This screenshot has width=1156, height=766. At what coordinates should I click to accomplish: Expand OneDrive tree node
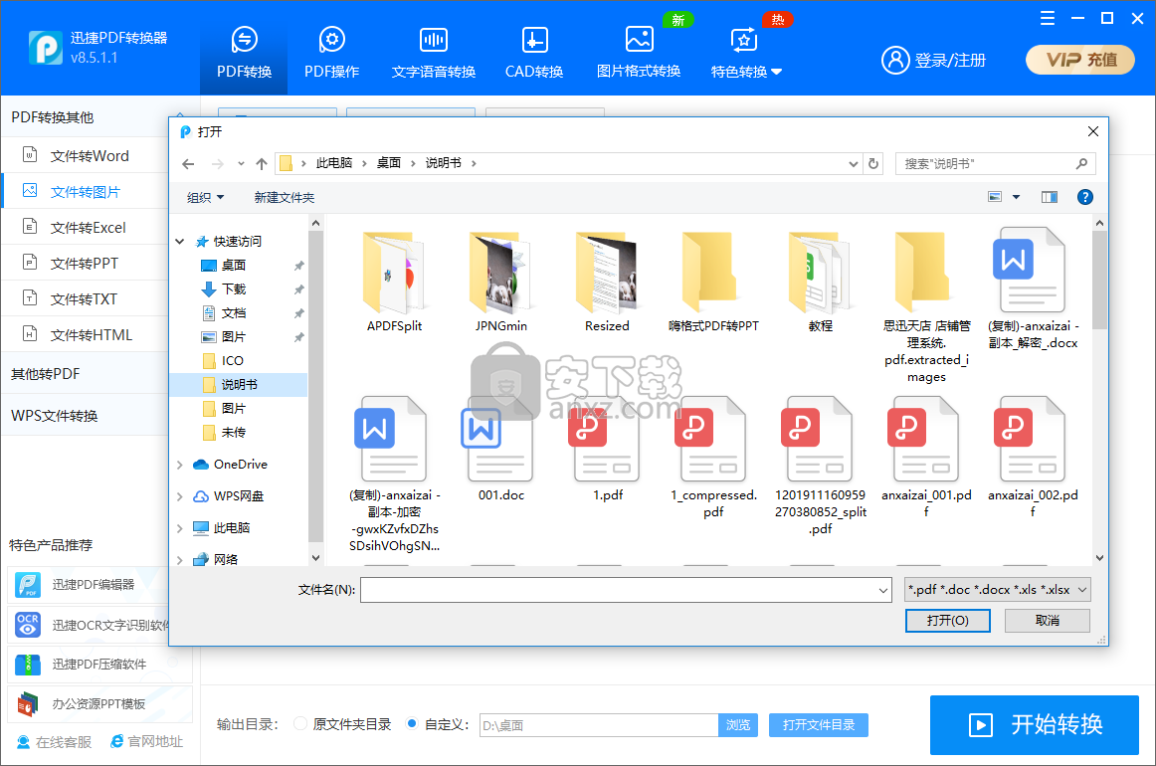pos(180,465)
